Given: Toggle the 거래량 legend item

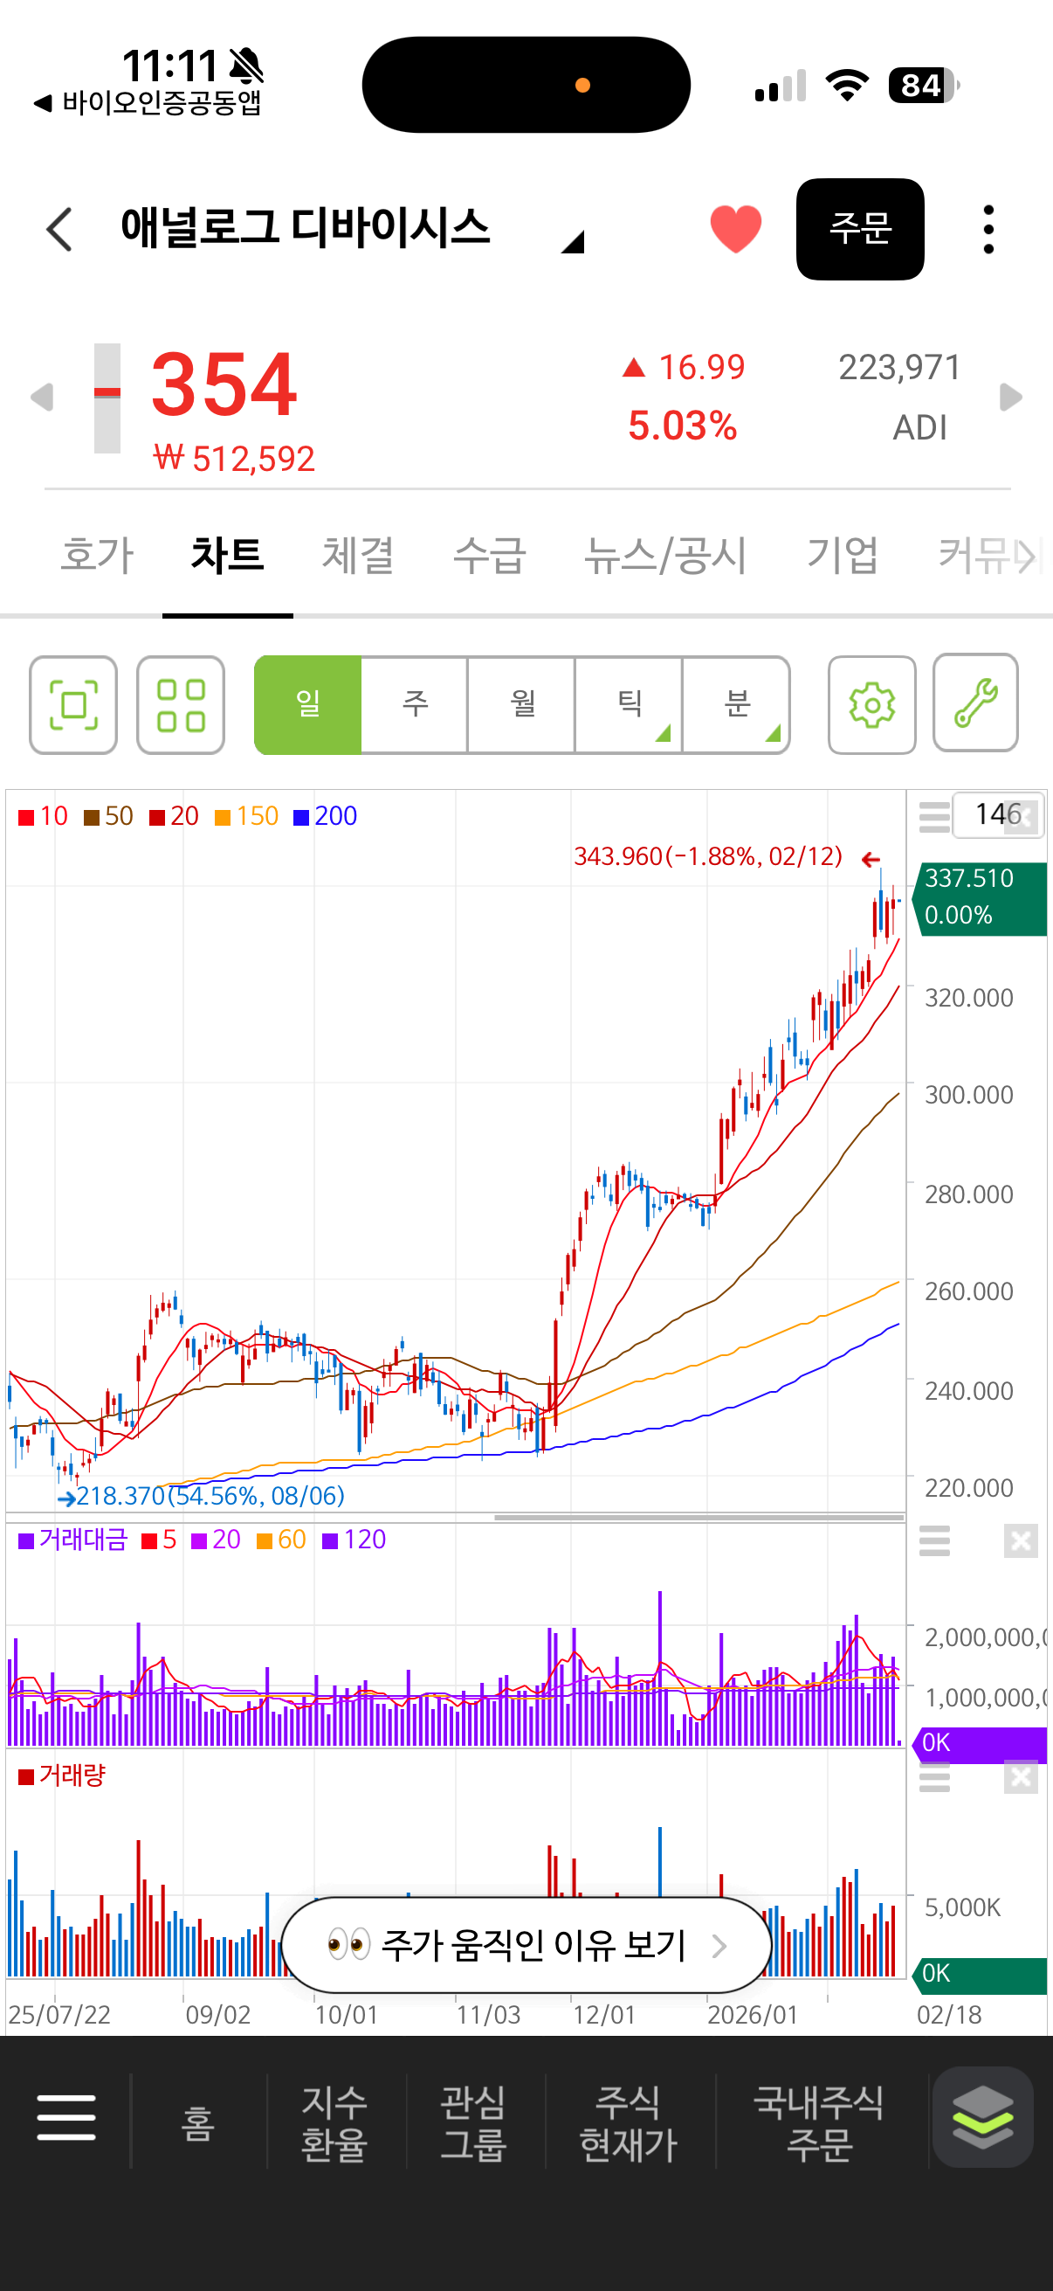Looking at the screenshot, I should [x=62, y=1775].
